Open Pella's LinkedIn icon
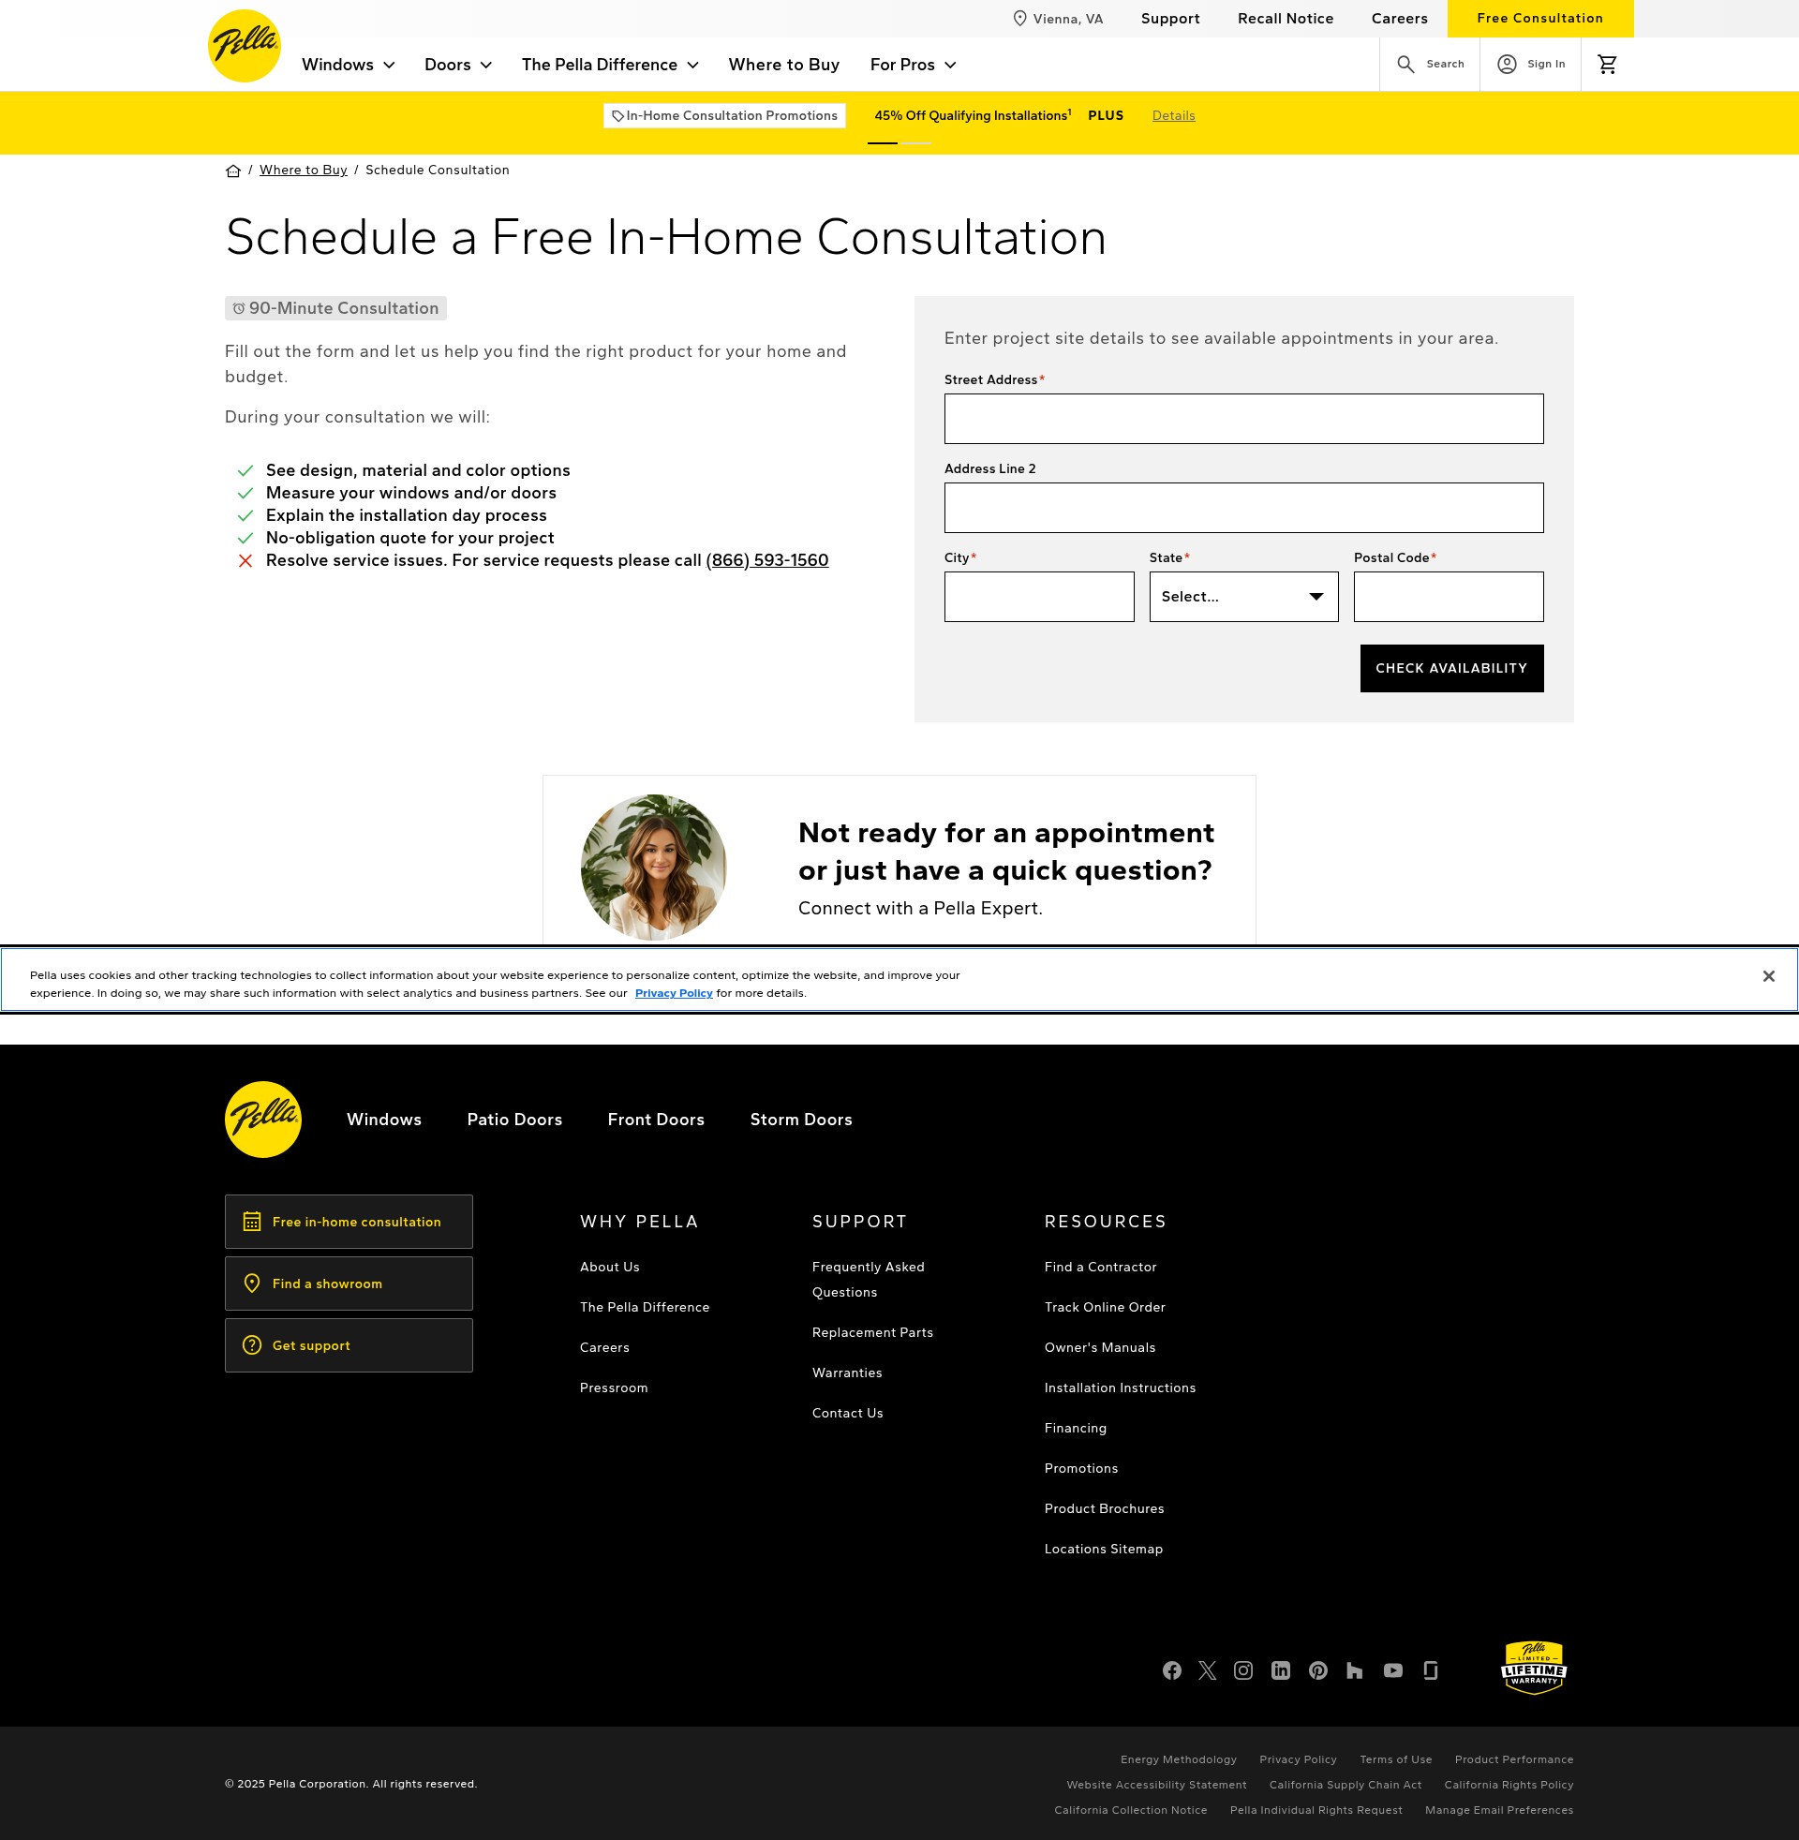Image resolution: width=1799 pixels, height=1840 pixels. coord(1280,1671)
